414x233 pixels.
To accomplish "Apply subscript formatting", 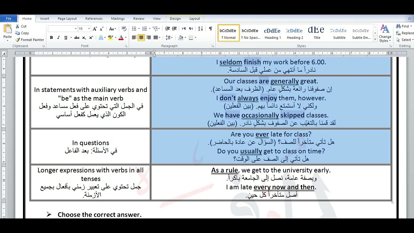I will click(x=84, y=38).
